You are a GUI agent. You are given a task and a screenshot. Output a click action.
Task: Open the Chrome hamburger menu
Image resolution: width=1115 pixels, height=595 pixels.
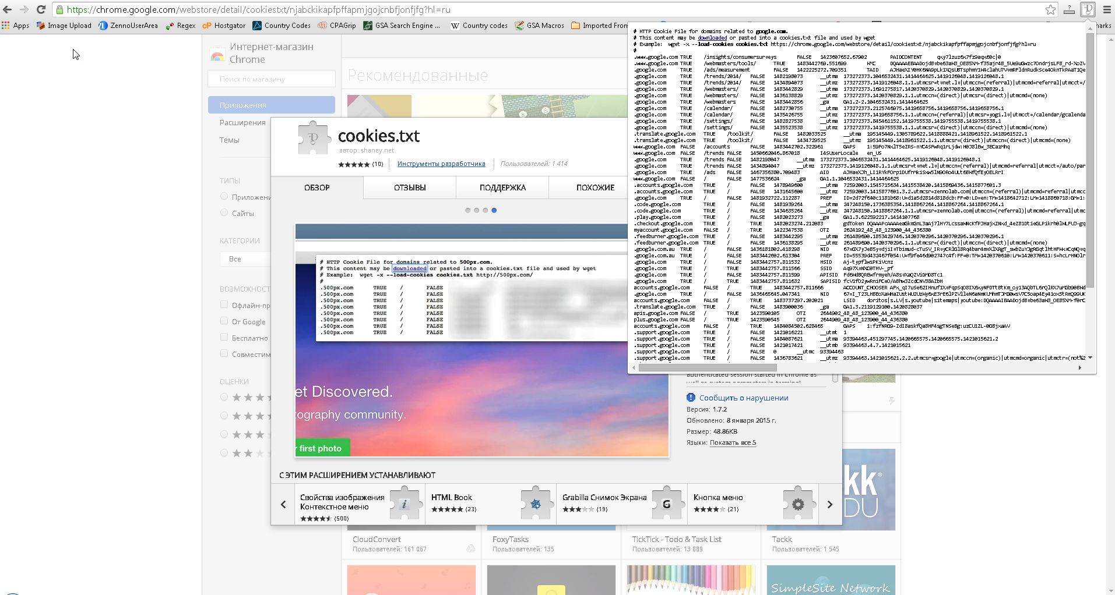click(1106, 9)
